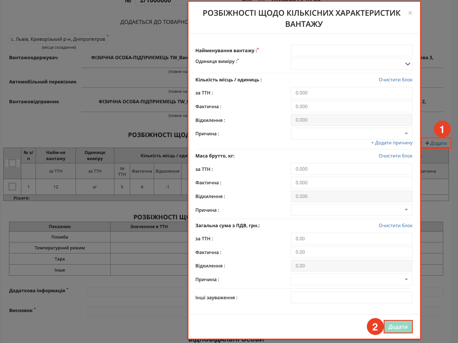Click the Вантажовідправник company name text
The image size is (458, 343).
143,101
